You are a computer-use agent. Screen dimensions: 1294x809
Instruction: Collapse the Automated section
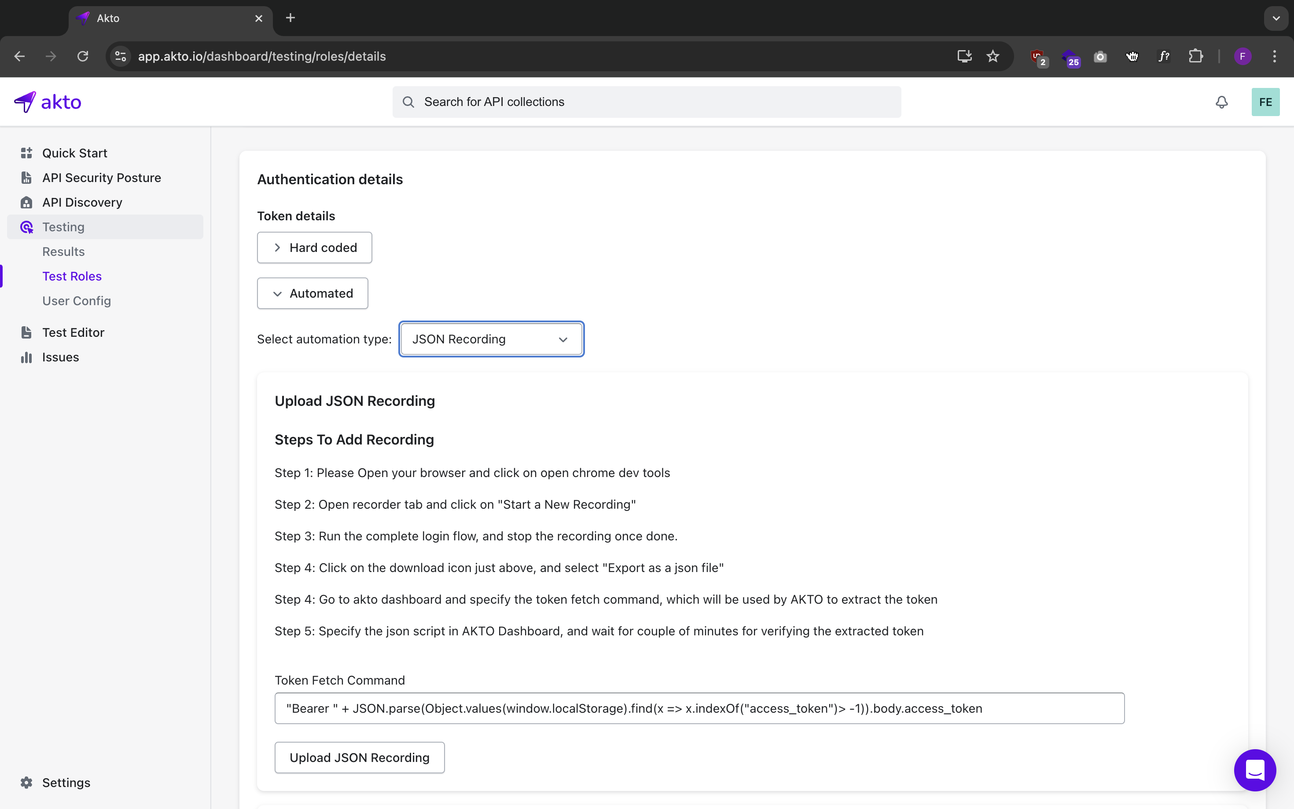click(x=312, y=293)
